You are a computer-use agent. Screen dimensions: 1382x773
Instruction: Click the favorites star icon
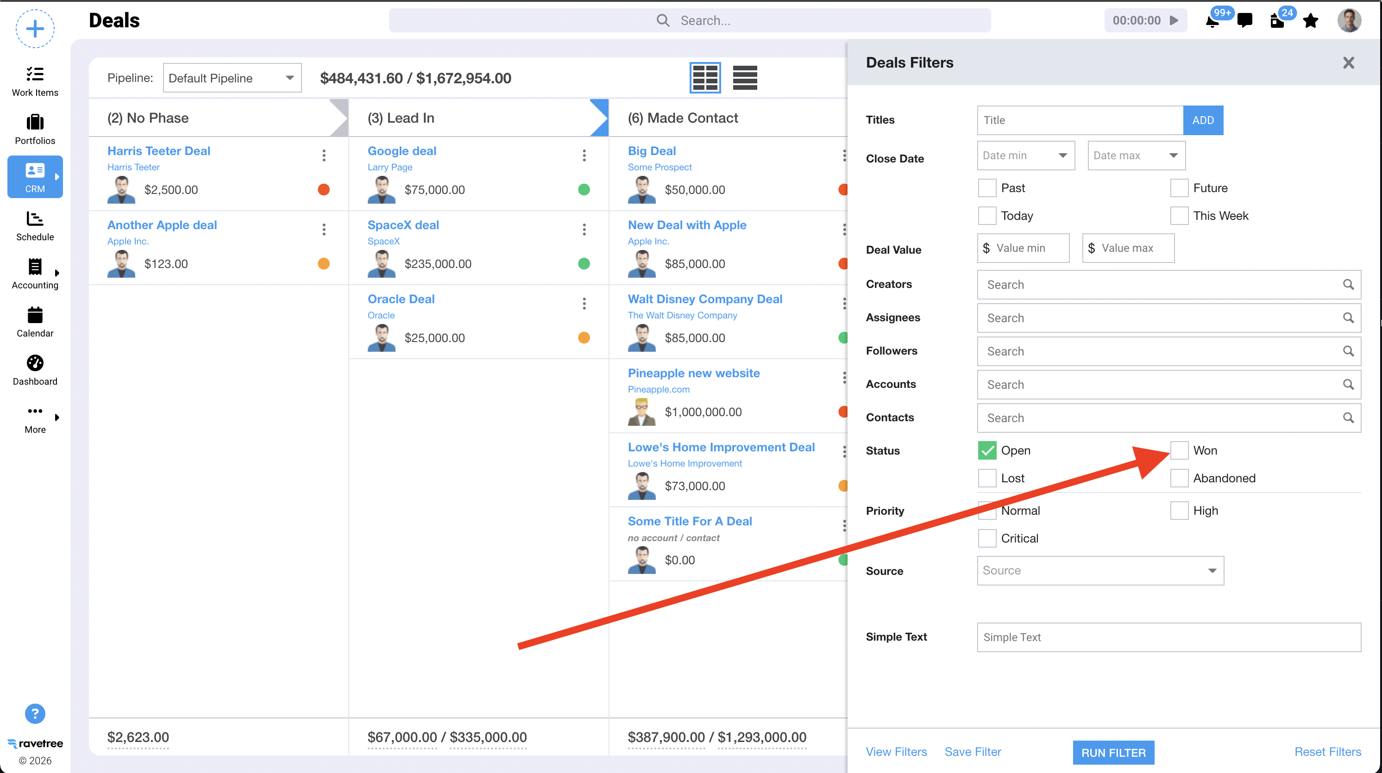pyautogui.click(x=1311, y=21)
